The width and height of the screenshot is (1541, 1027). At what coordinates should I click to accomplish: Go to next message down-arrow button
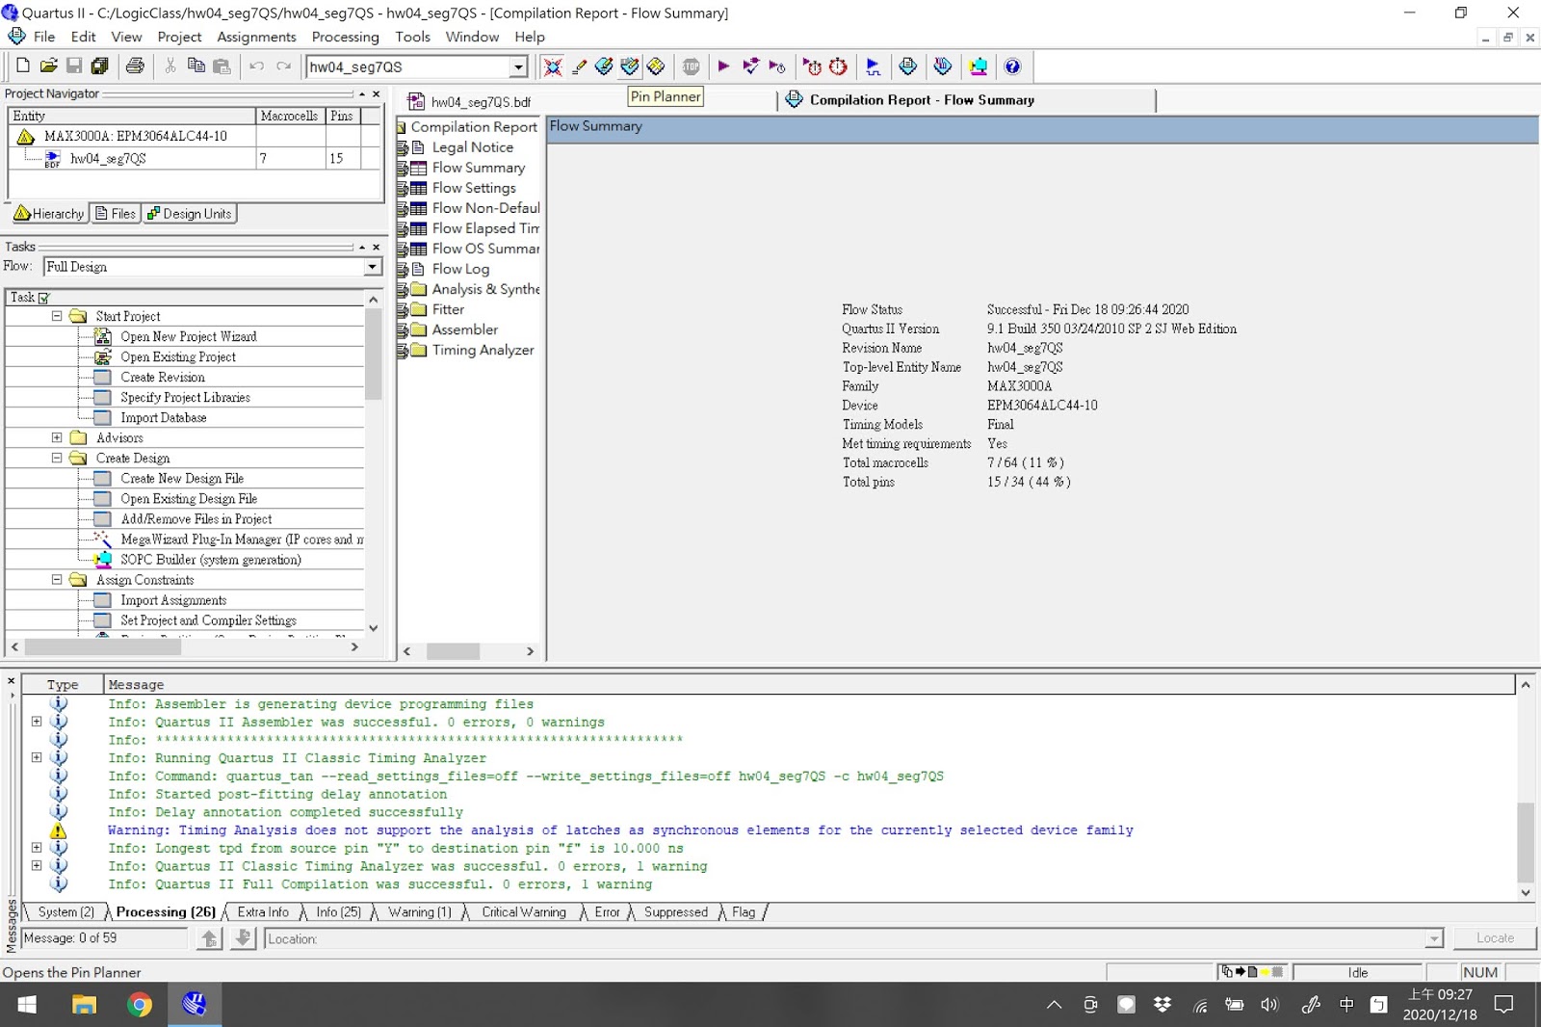[244, 938]
